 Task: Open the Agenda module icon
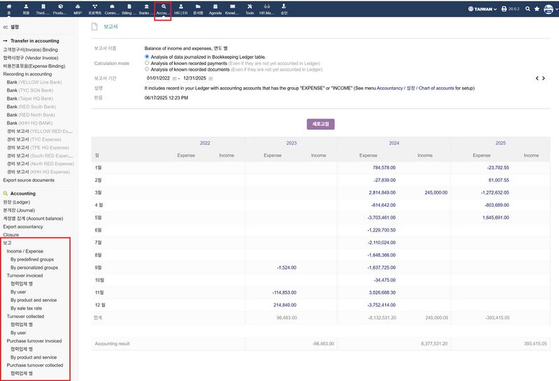tap(215, 8)
